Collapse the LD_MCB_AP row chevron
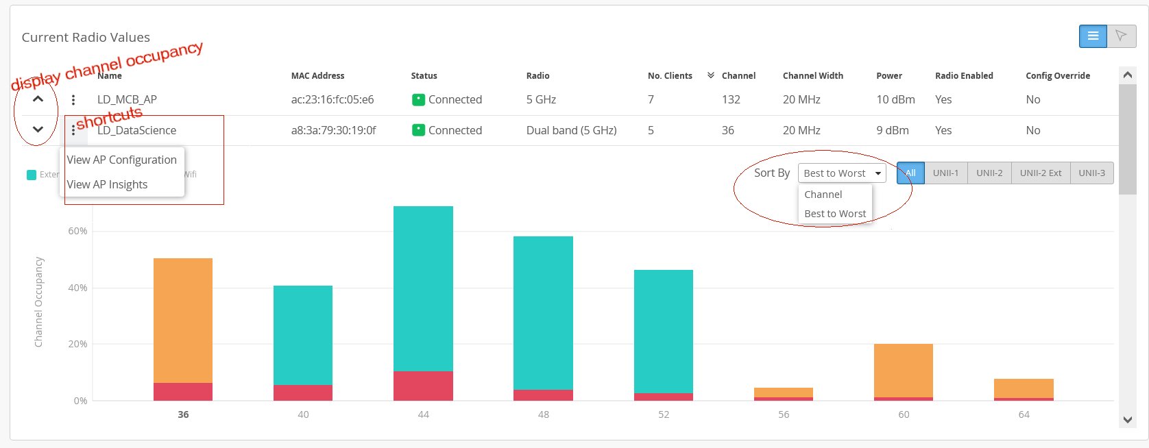This screenshot has height=448, width=1149. tap(38, 99)
